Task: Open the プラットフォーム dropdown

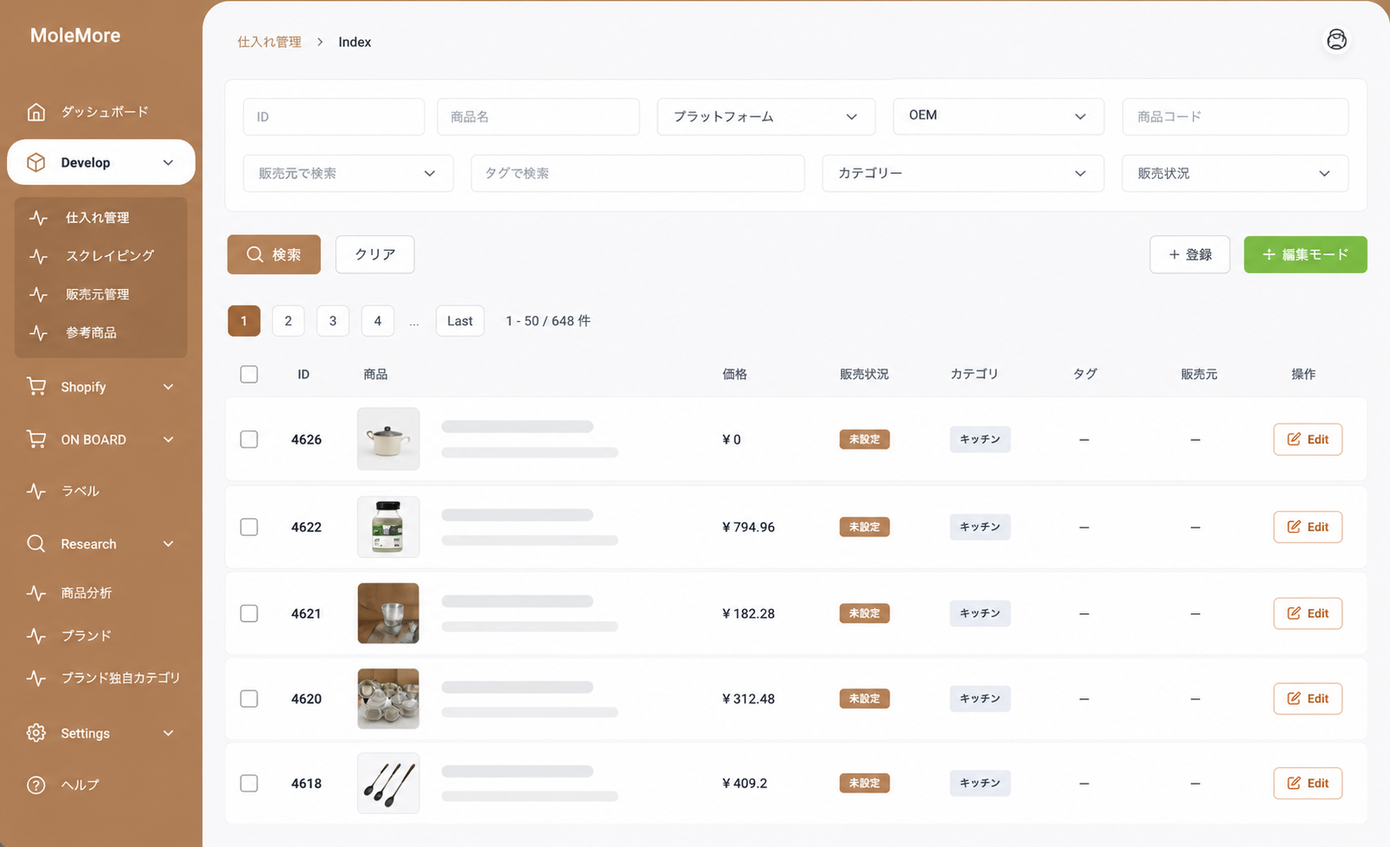Action: coord(766,117)
